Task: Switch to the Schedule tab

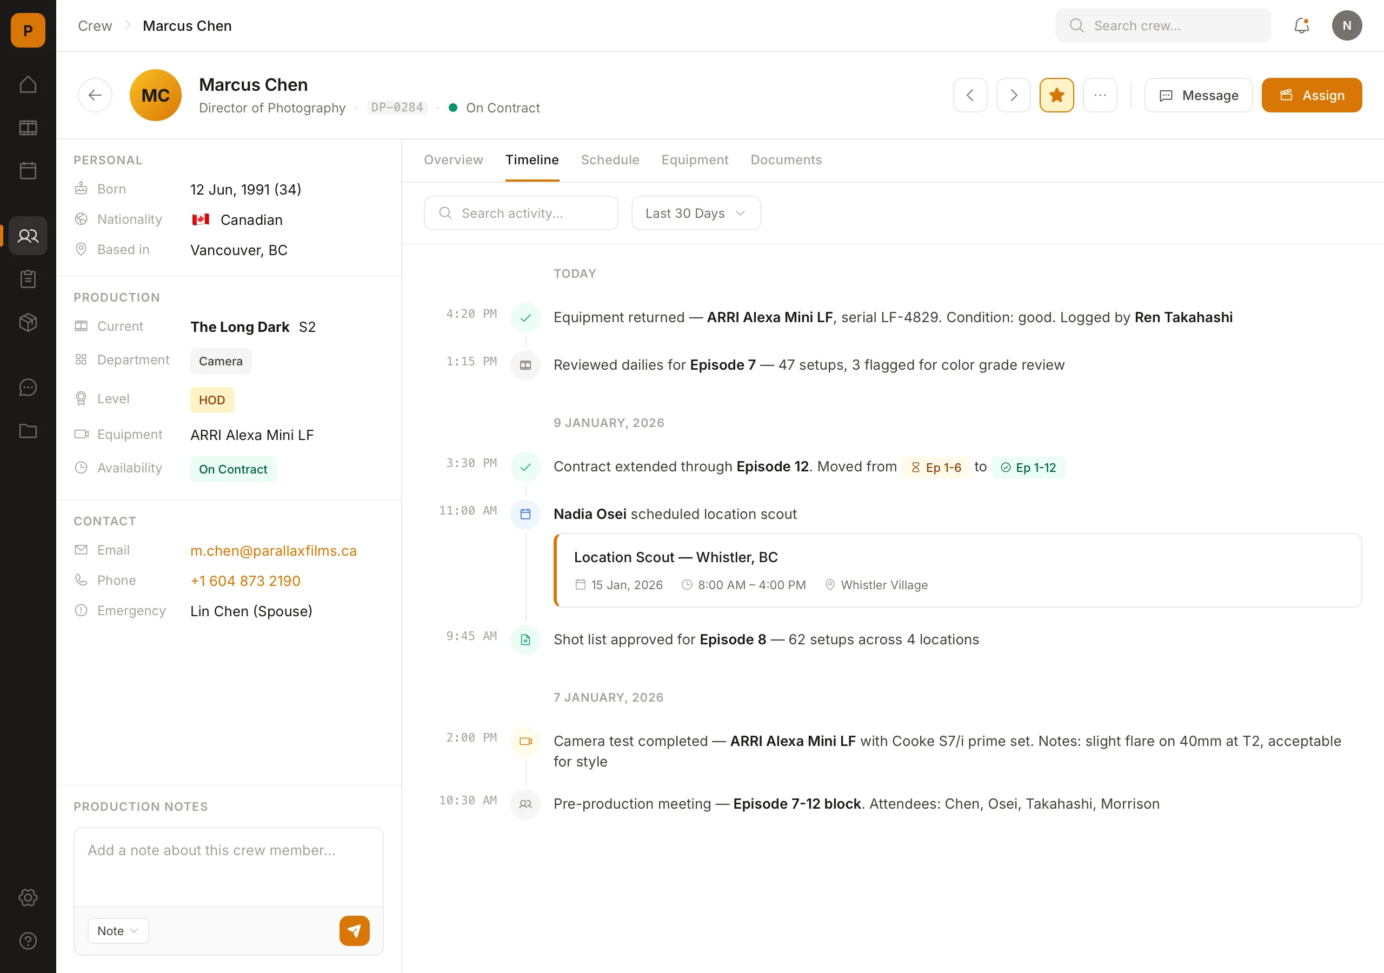Action: point(609,160)
